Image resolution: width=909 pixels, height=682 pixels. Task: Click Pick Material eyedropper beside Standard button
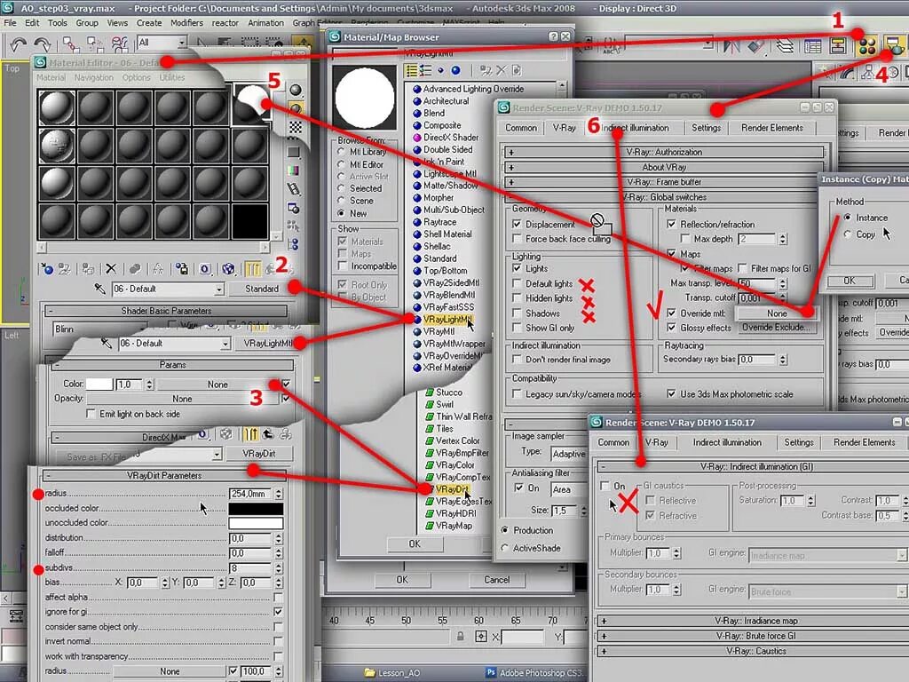click(100, 289)
